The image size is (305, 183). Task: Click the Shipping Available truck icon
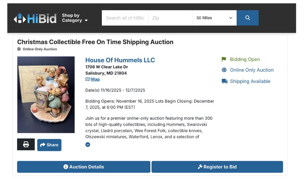pos(224,81)
